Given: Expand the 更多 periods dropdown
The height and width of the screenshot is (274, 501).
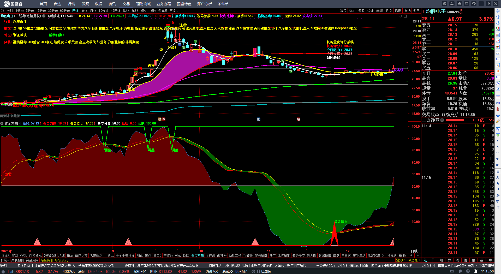Looking at the screenshot, I should pyautogui.click(x=174, y=11).
